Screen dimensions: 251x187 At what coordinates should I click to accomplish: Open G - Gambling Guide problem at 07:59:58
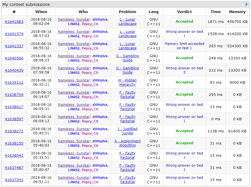point(127,70)
